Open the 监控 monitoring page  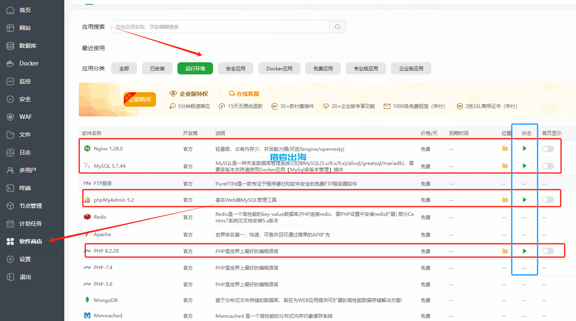click(25, 81)
